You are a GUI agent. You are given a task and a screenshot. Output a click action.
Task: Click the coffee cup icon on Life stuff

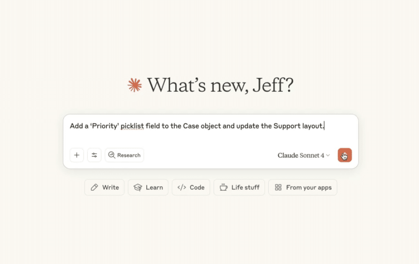coord(224,187)
